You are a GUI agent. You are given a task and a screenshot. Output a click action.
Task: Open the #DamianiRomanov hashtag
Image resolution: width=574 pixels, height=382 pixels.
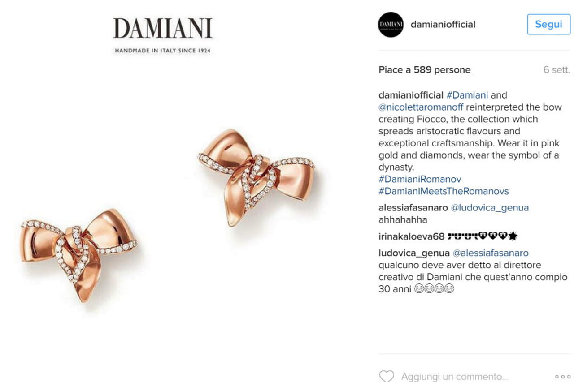tap(420, 179)
